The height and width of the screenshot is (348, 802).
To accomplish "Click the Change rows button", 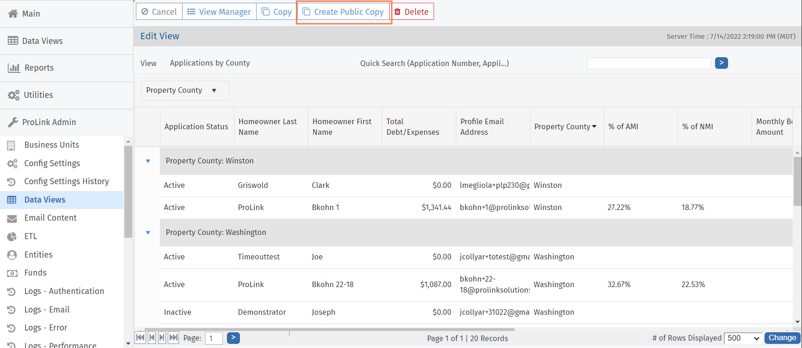I will click(782, 338).
